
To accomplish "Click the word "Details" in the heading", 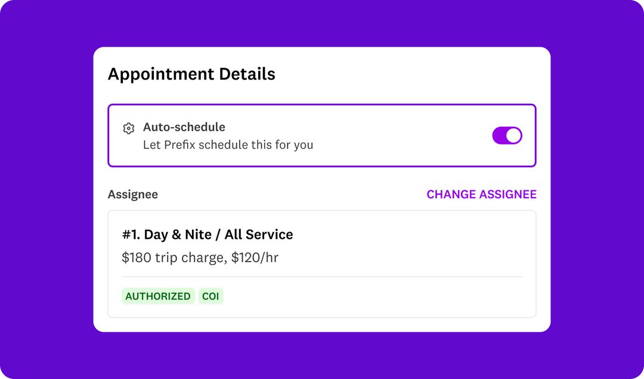I will [247, 75].
